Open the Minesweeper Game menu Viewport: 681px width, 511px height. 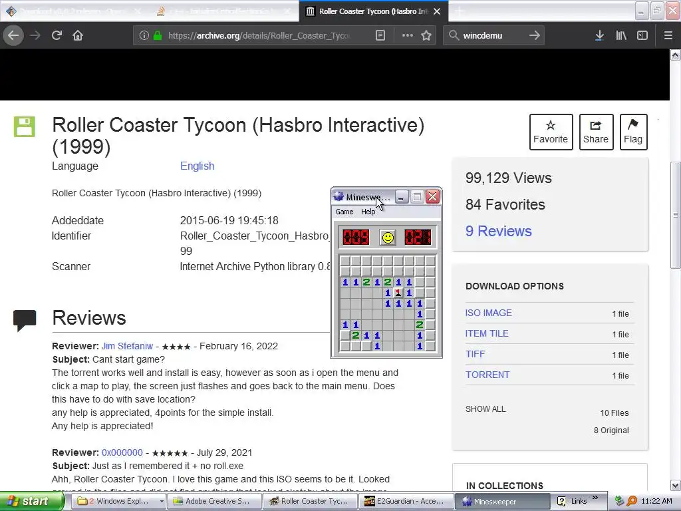(344, 212)
